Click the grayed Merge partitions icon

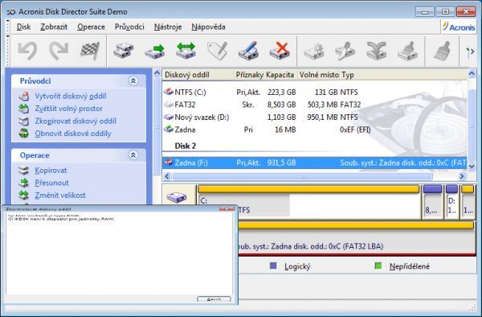tap(377, 51)
